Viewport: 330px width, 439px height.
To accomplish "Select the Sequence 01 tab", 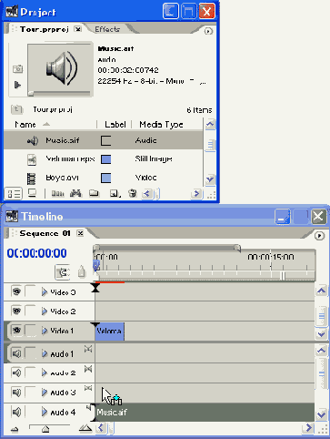I will point(45,233).
